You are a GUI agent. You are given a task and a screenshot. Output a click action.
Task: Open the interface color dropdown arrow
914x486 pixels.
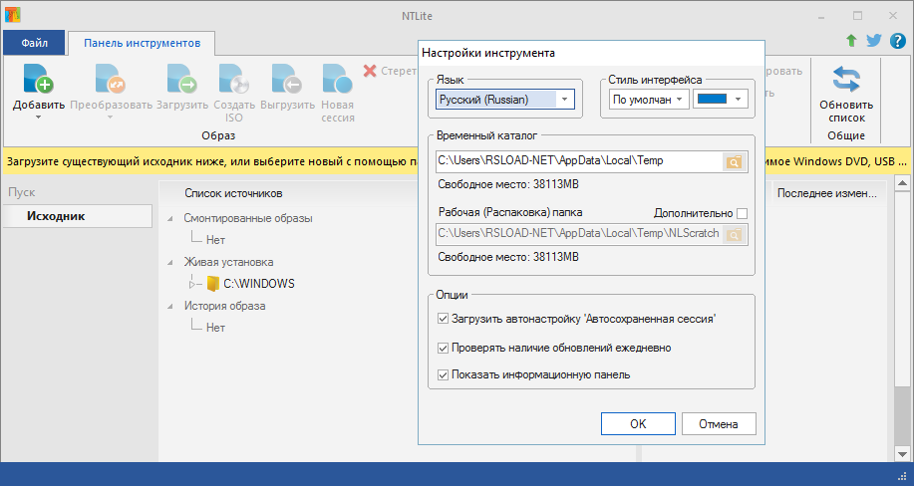coord(738,99)
